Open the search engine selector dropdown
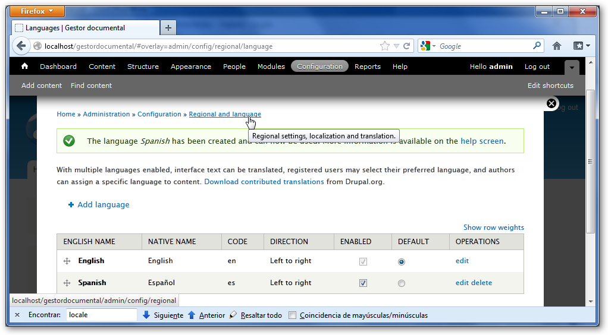The image size is (608, 335). click(428, 46)
